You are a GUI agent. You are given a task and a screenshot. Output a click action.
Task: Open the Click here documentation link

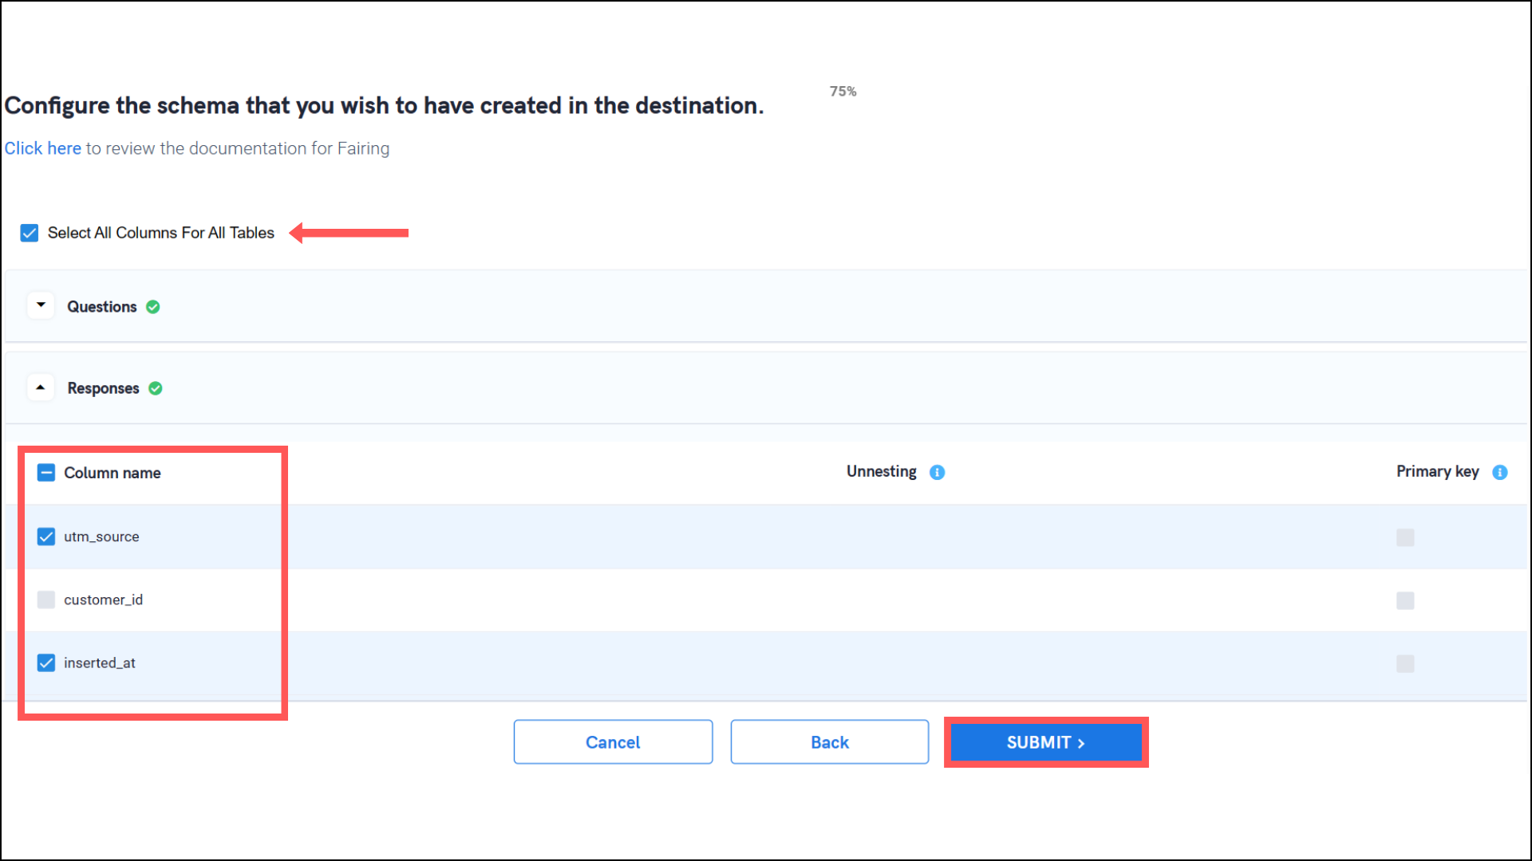[42, 148]
